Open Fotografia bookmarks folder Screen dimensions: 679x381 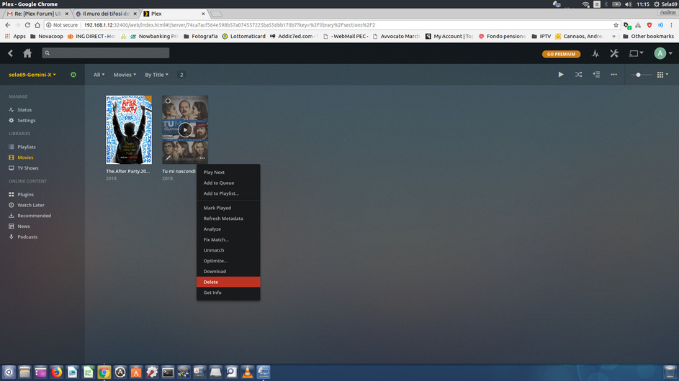(x=200, y=37)
